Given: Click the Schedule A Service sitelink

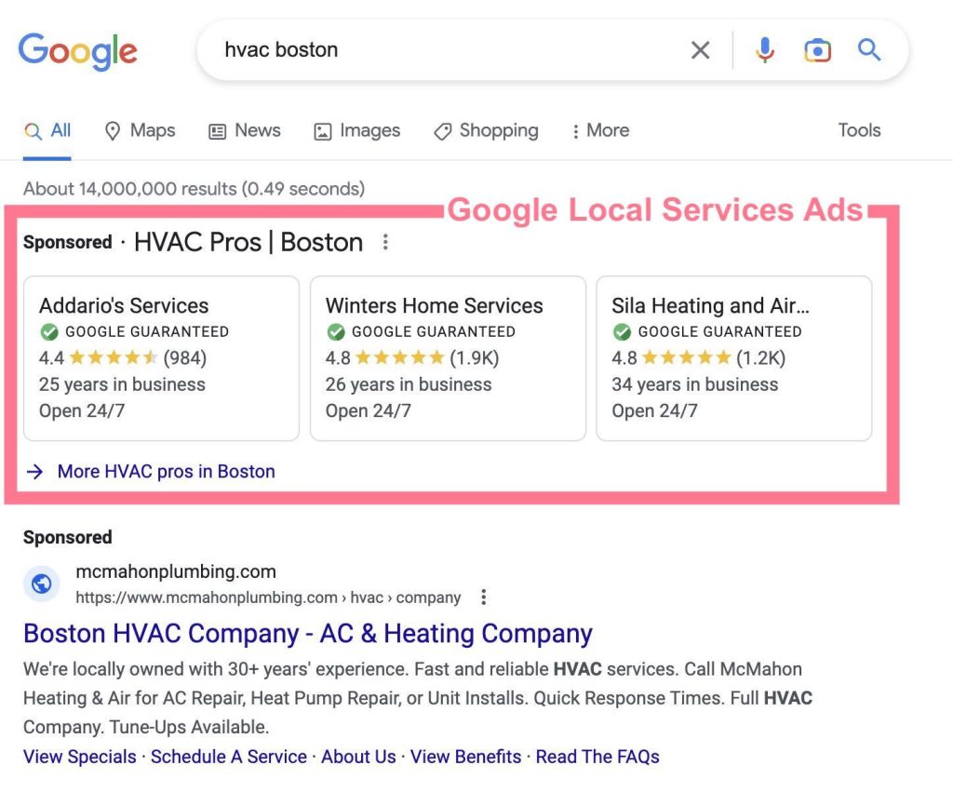Looking at the screenshot, I should point(229,757).
